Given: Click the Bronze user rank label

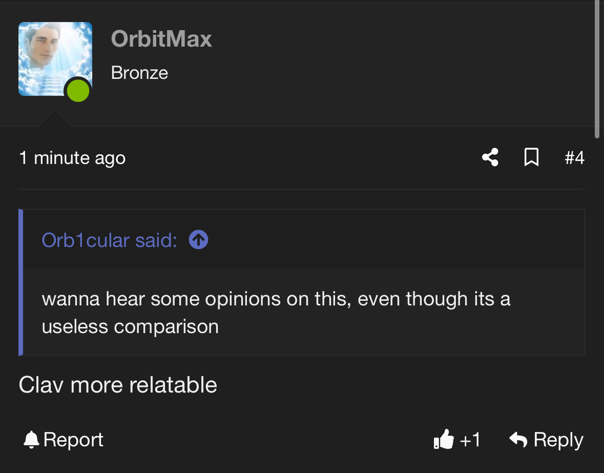Looking at the screenshot, I should (x=139, y=73).
